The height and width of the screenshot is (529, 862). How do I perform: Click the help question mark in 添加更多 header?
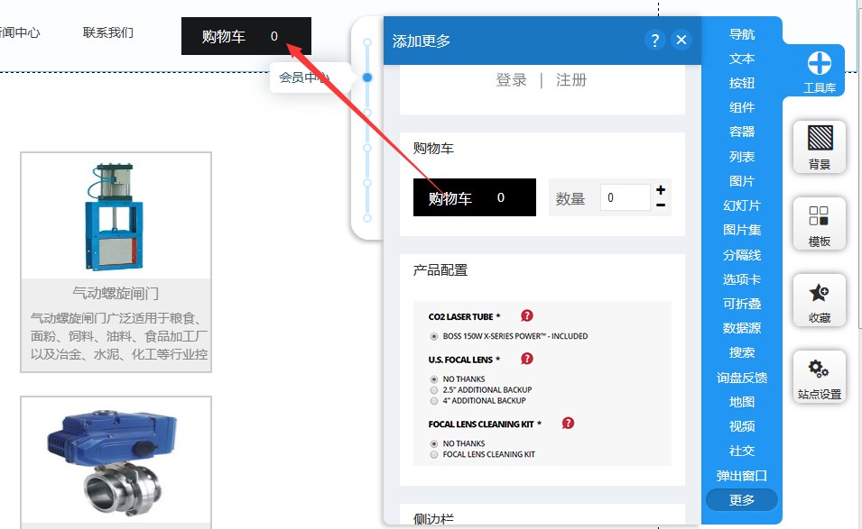[x=654, y=40]
